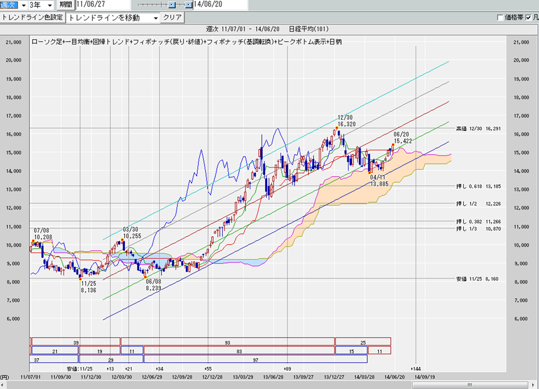Click the 12/12/28 date axis label
Image resolution: width=539 pixels, height=389 pixels.
coord(212,377)
